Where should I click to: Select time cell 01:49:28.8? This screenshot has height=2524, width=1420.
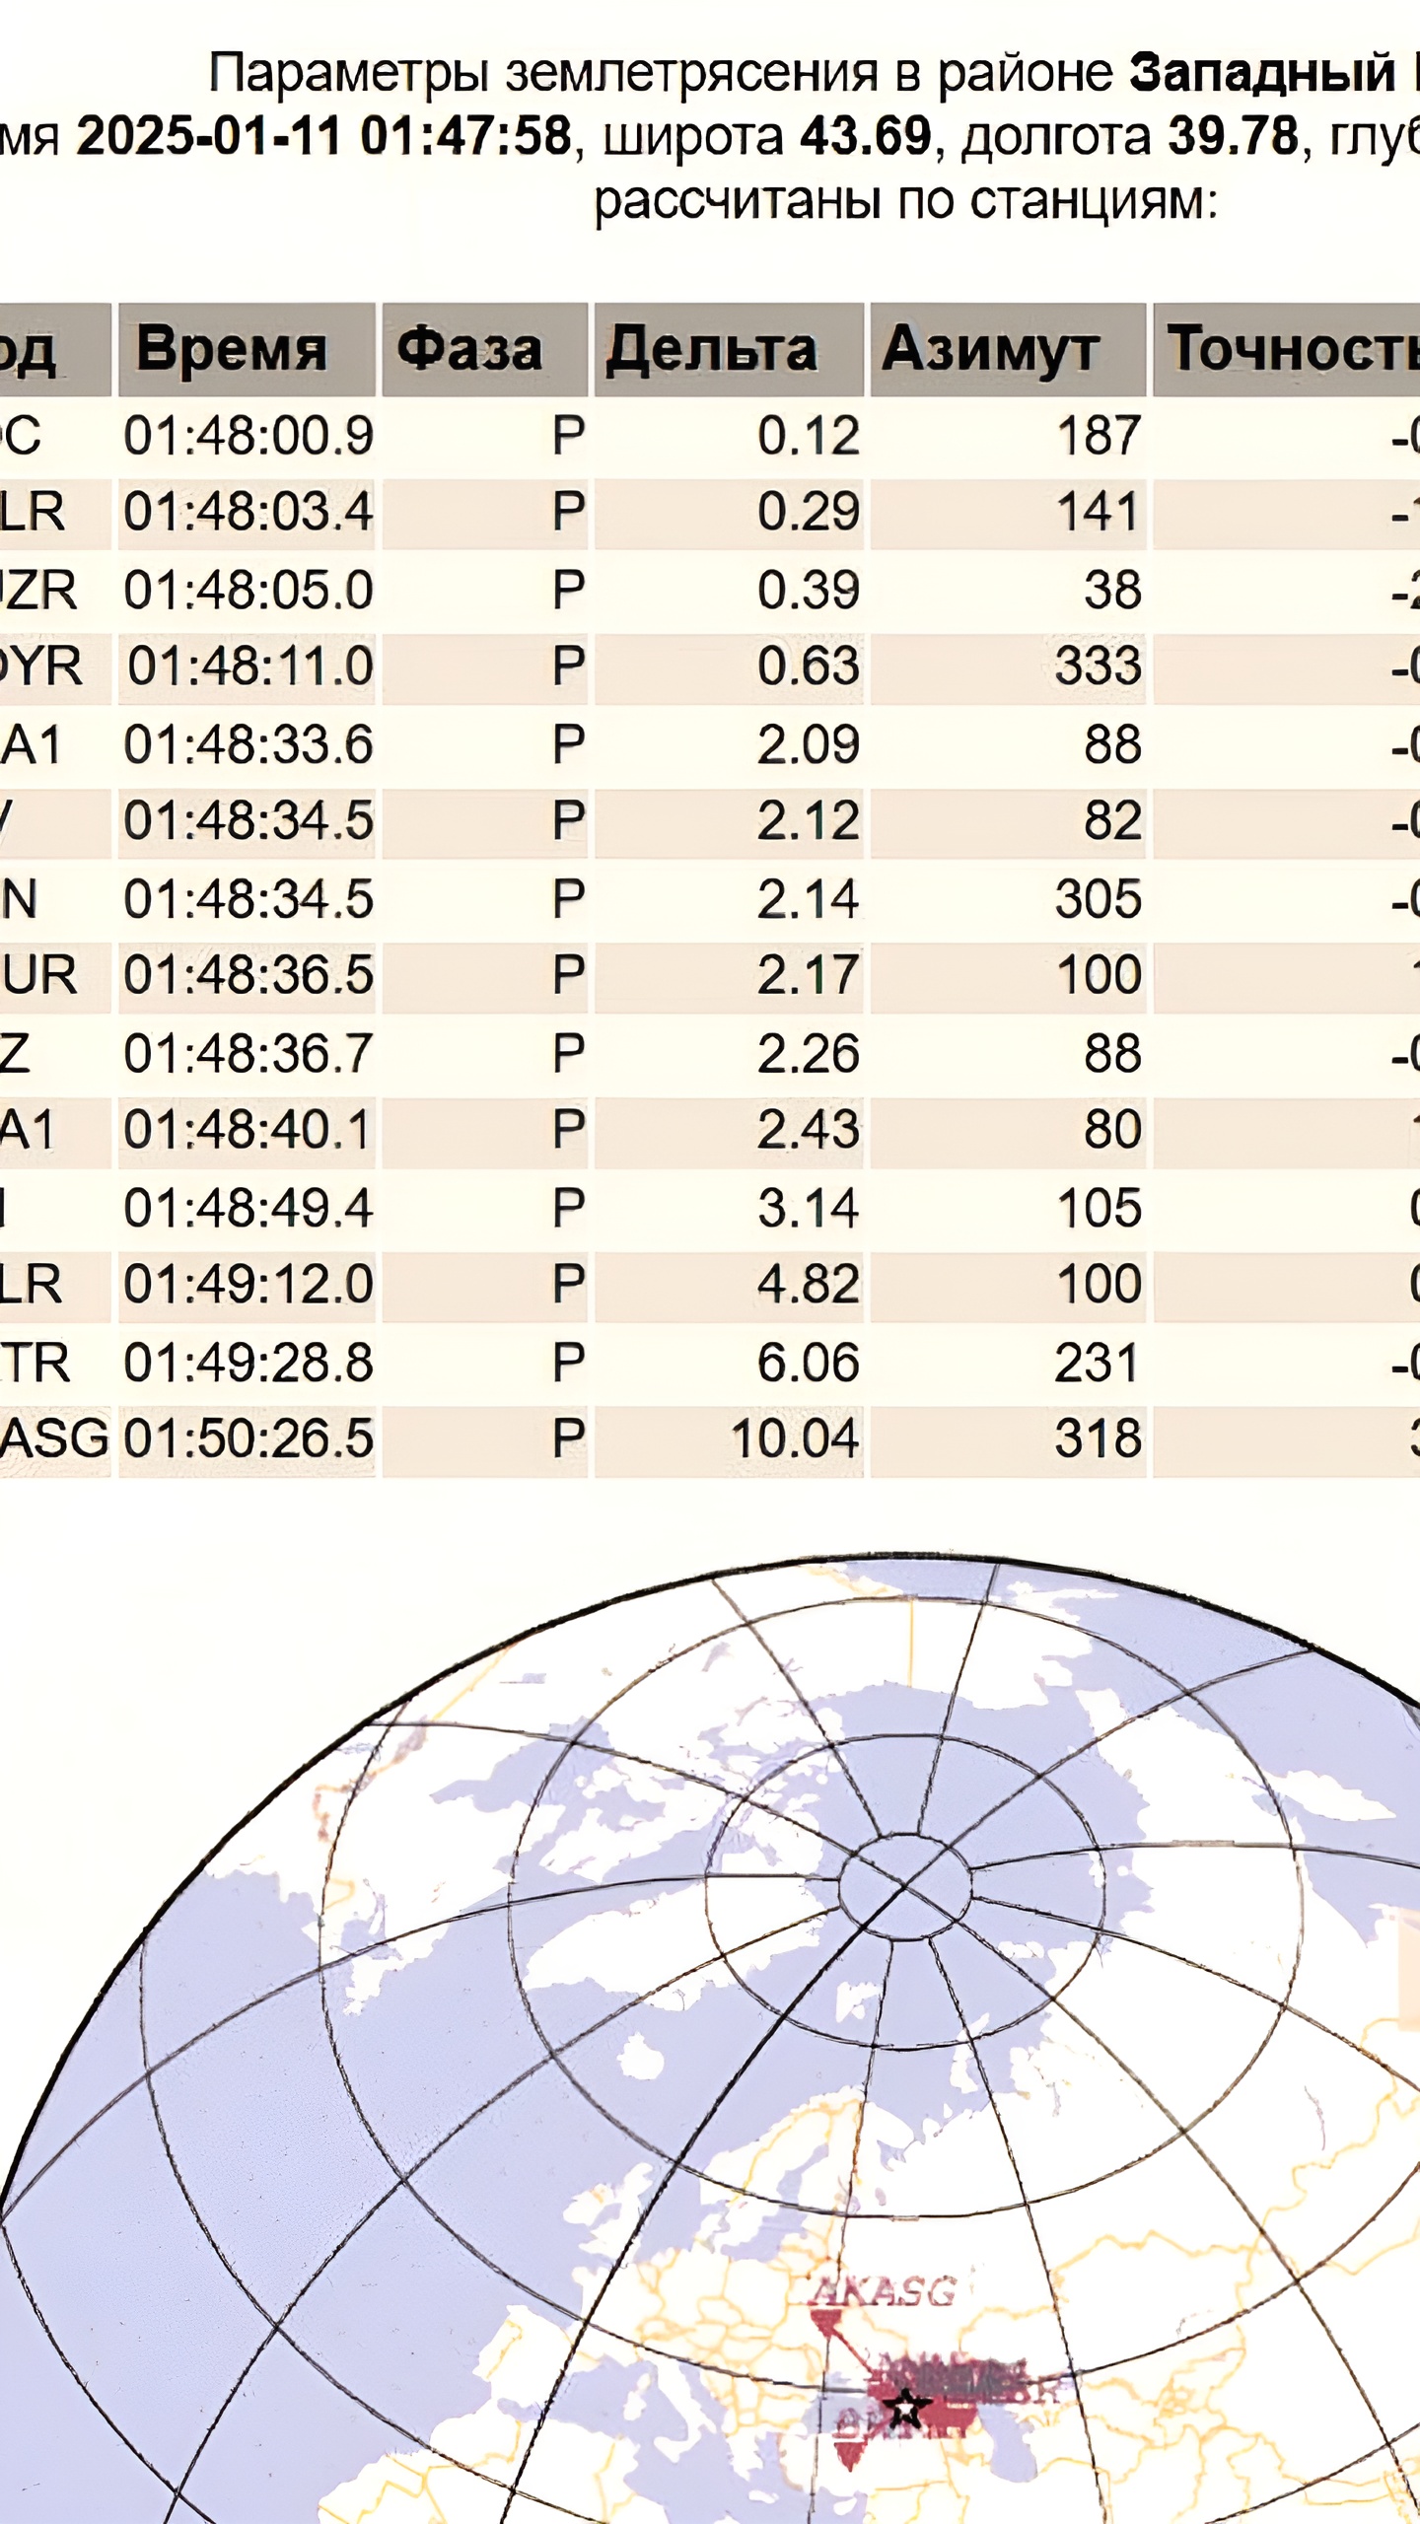(x=248, y=1363)
